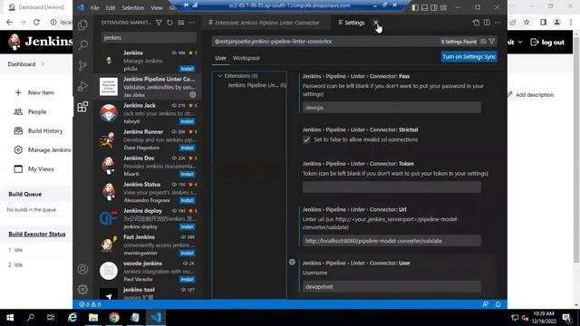Click the Connector: Pass password field
The width and height of the screenshot is (580, 326).
(391, 108)
